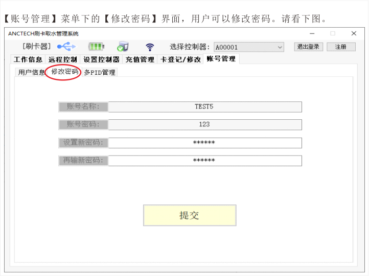Viewport: 369px width, 276px height.
Task: Switch to the 远程控制 tab
Action: click(x=62, y=59)
